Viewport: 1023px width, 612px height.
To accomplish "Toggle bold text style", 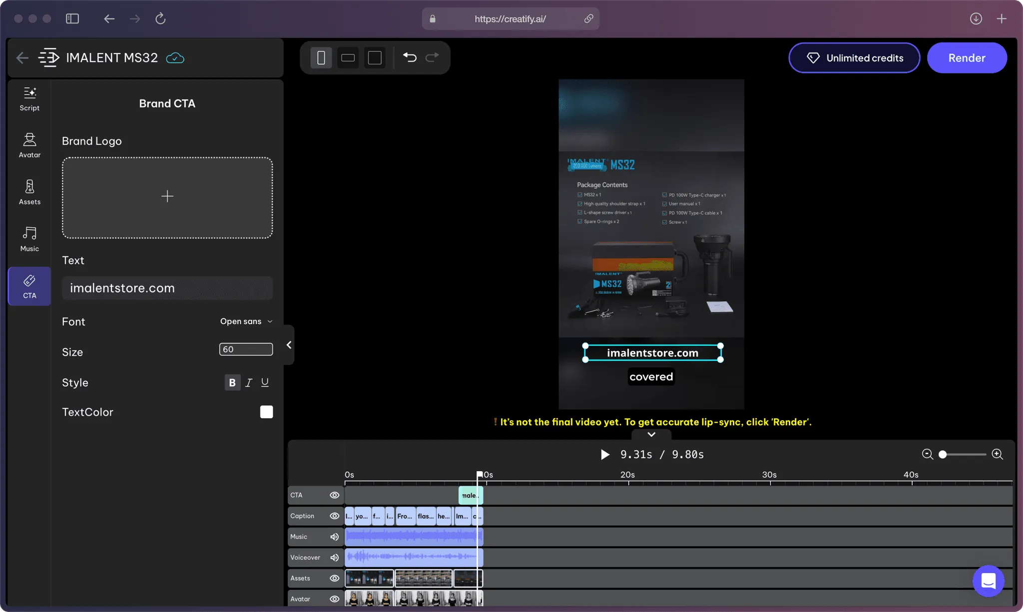I will [232, 383].
